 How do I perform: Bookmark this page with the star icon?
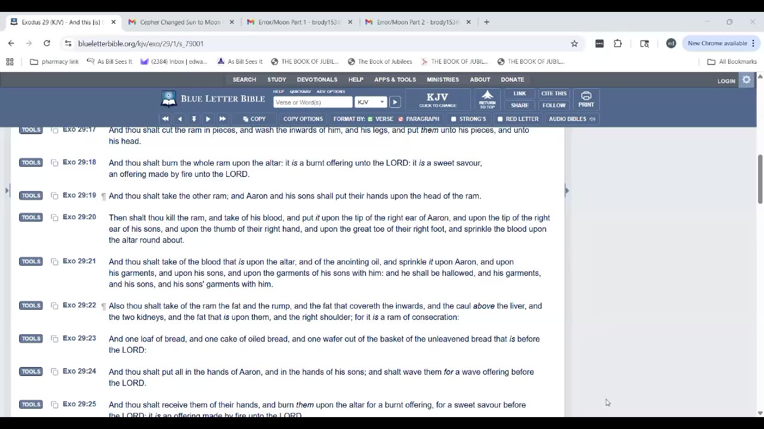pyautogui.click(x=574, y=43)
